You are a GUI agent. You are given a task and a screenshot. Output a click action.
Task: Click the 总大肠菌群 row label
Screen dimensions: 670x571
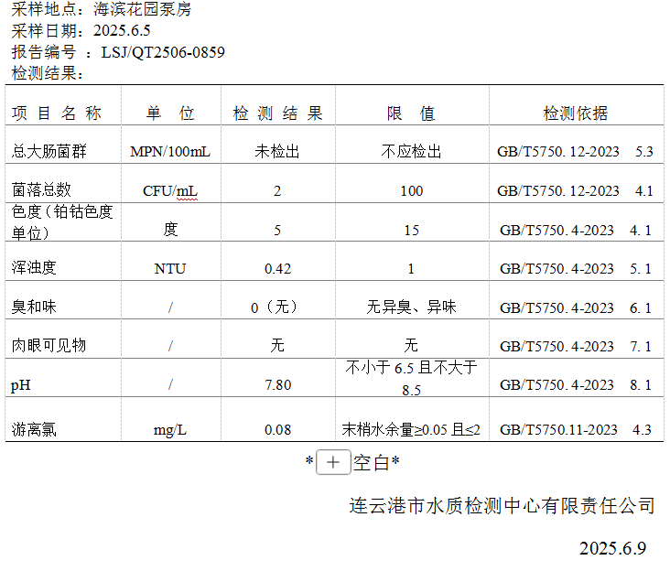pyautogui.click(x=40, y=151)
